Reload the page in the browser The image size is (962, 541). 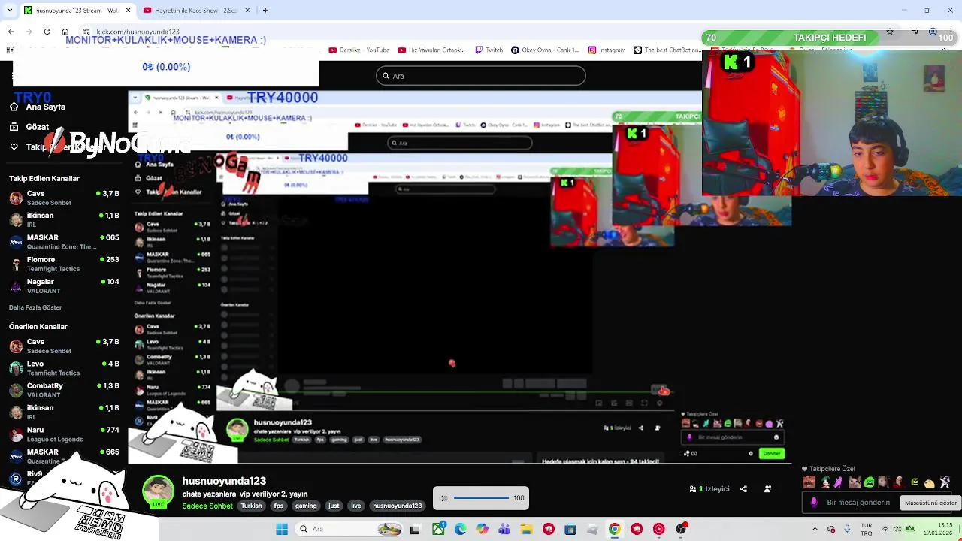(x=47, y=32)
